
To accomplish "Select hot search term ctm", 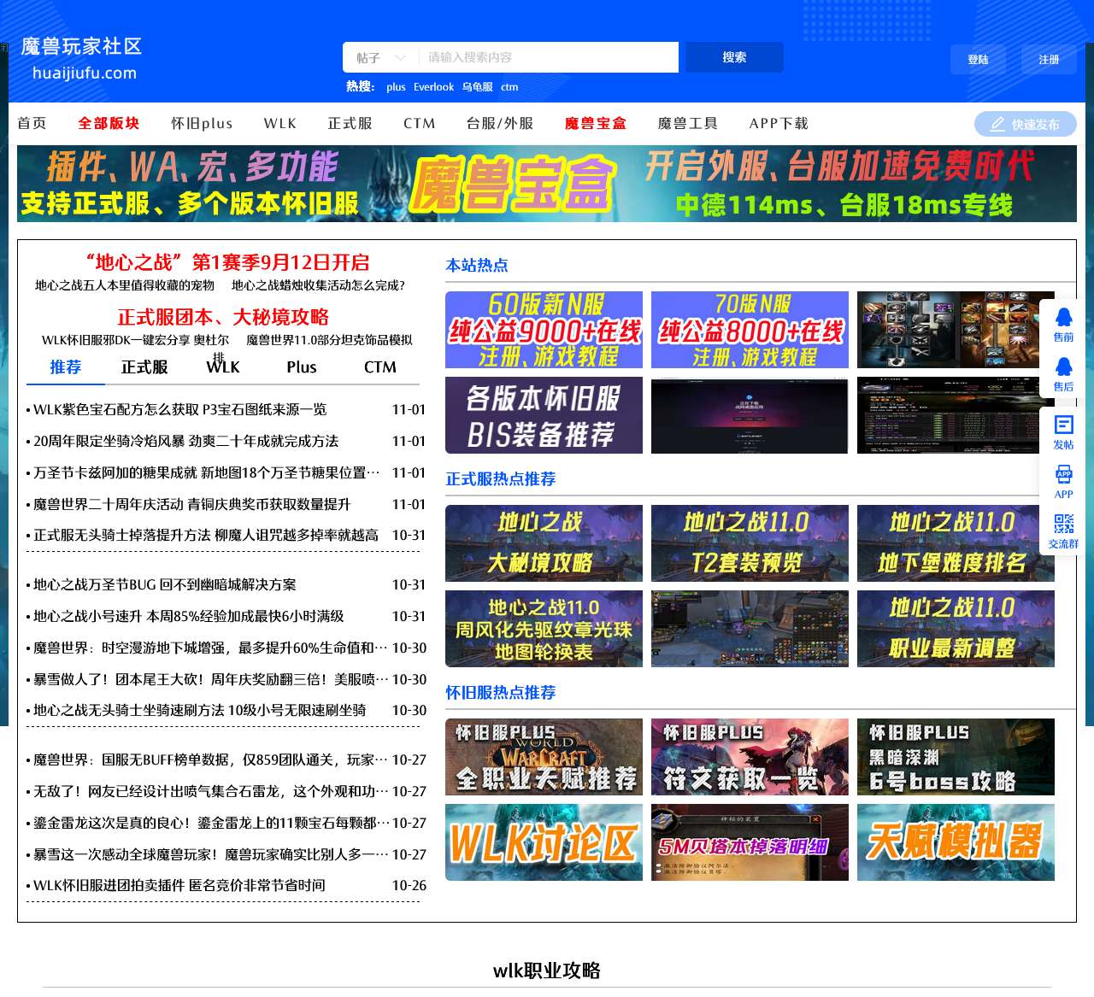I will click(509, 87).
